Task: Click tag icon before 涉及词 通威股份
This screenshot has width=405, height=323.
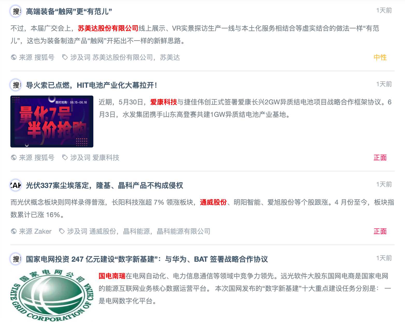Action: [62, 231]
